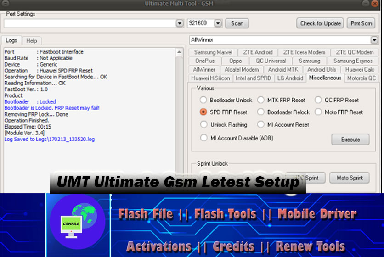The width and height of the screenshot is (384, 257).
Task: Expand the baud rate 921600 dropdown
Action: pos(218,23)
